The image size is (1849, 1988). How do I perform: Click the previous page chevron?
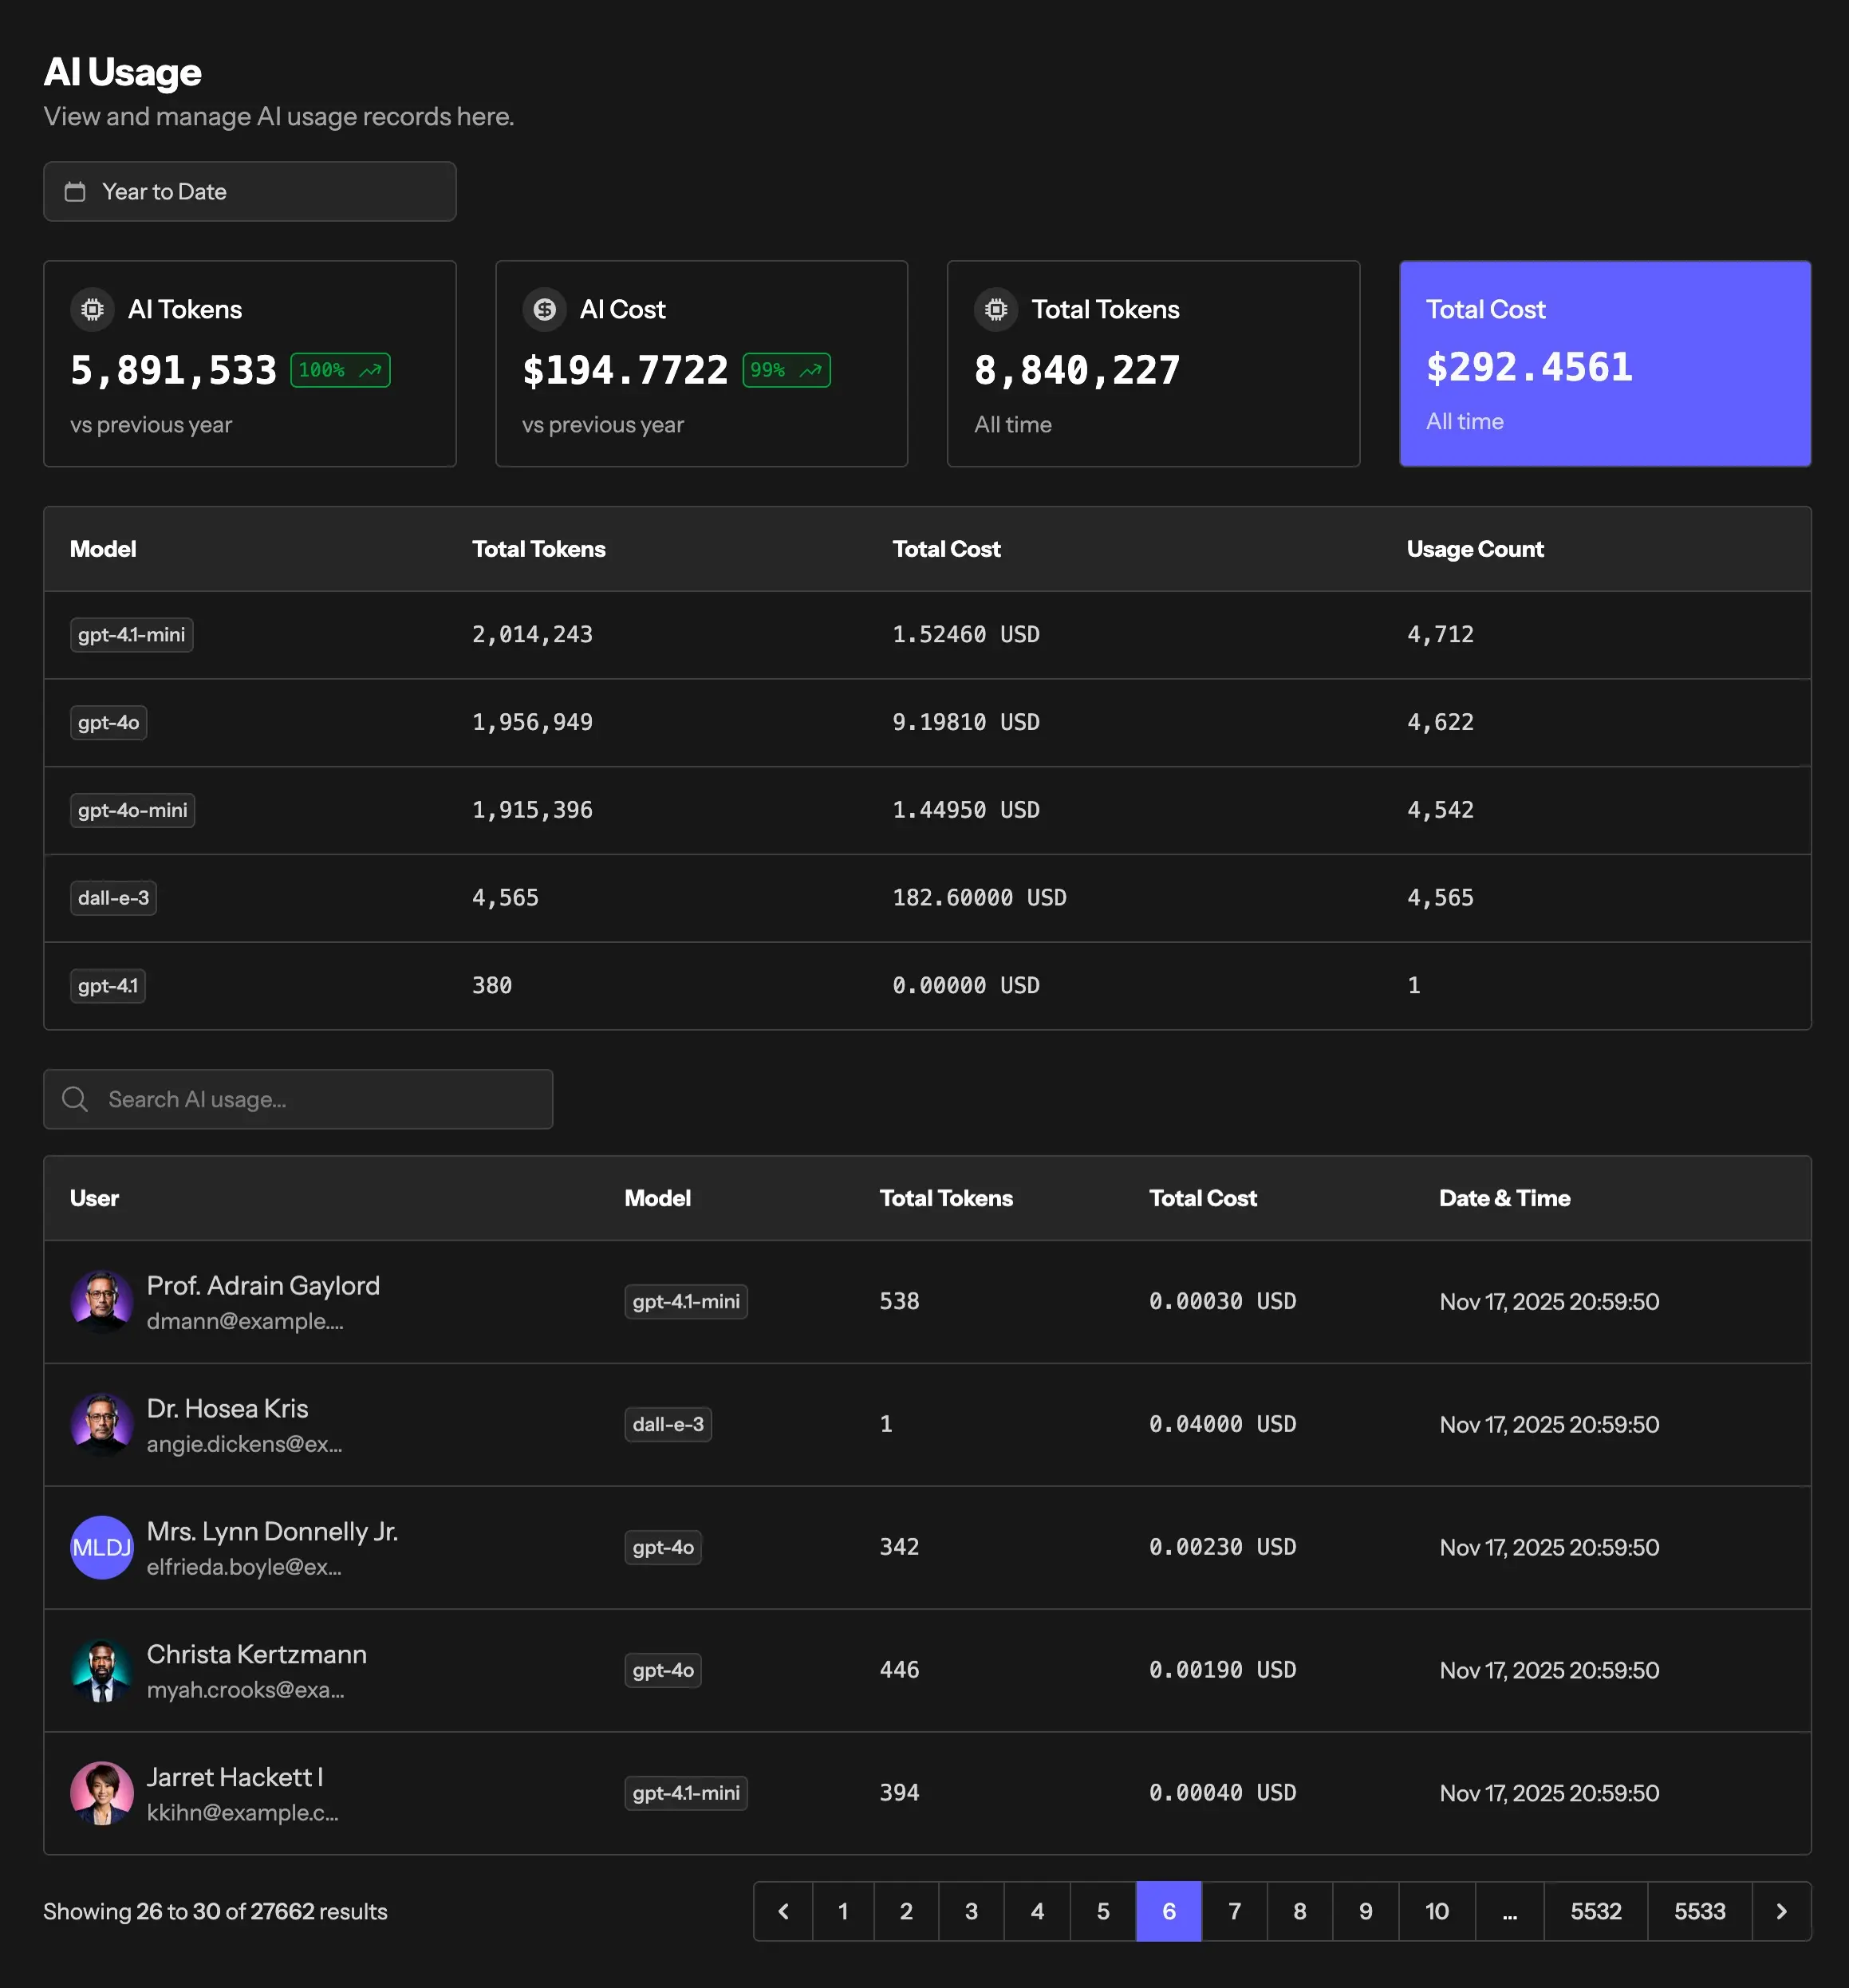(783, 1911)
